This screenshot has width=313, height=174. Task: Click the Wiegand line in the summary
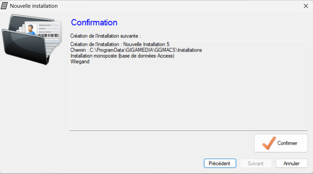[80, 61]
